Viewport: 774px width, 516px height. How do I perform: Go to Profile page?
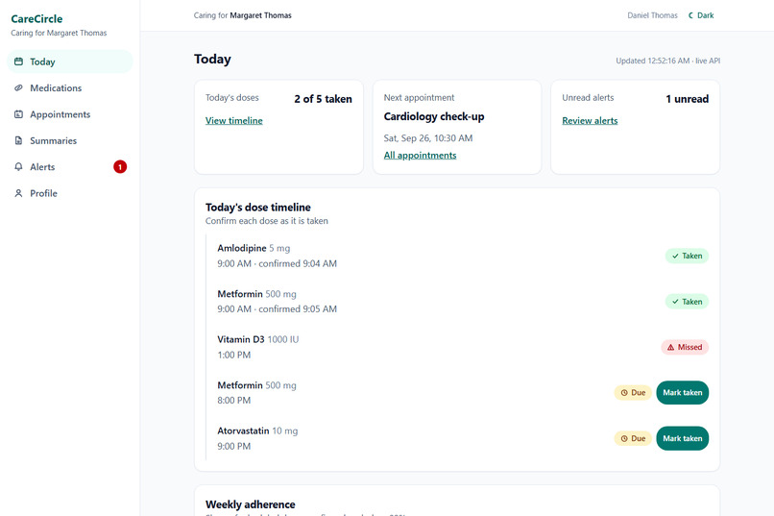pos(69,193)
